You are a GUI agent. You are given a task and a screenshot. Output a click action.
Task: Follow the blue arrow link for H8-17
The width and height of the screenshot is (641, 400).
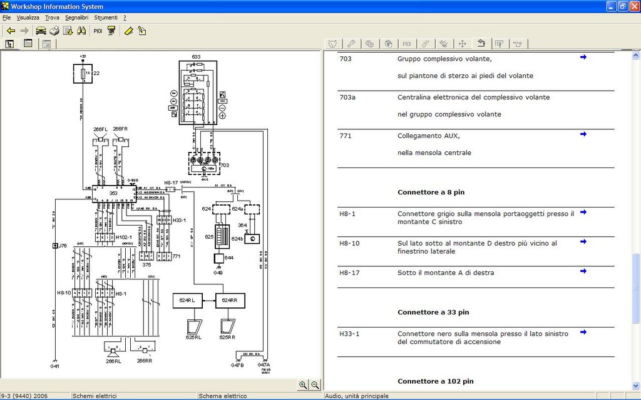coord(583,271)
